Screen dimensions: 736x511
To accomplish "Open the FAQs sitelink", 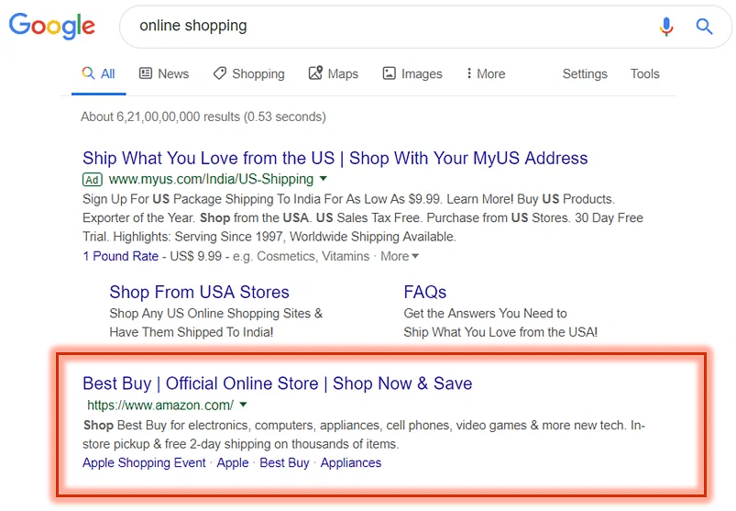I will [424, 292].
